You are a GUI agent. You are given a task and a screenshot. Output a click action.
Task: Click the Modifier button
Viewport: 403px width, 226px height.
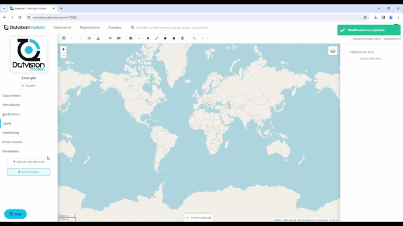[29, 86]
